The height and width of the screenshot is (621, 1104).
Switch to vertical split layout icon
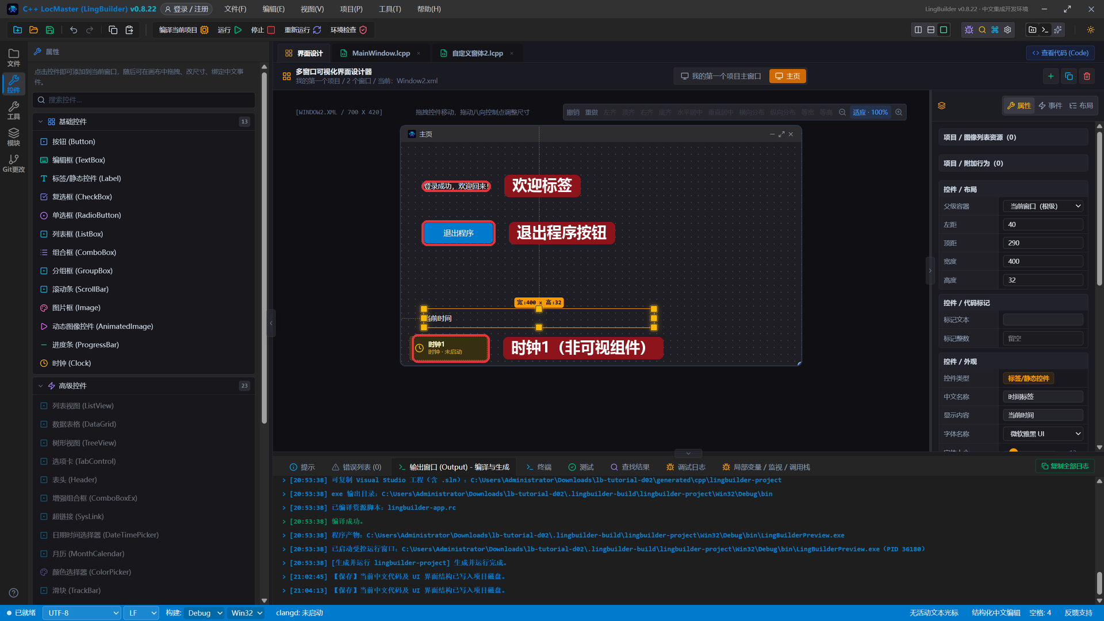[918, 30]
